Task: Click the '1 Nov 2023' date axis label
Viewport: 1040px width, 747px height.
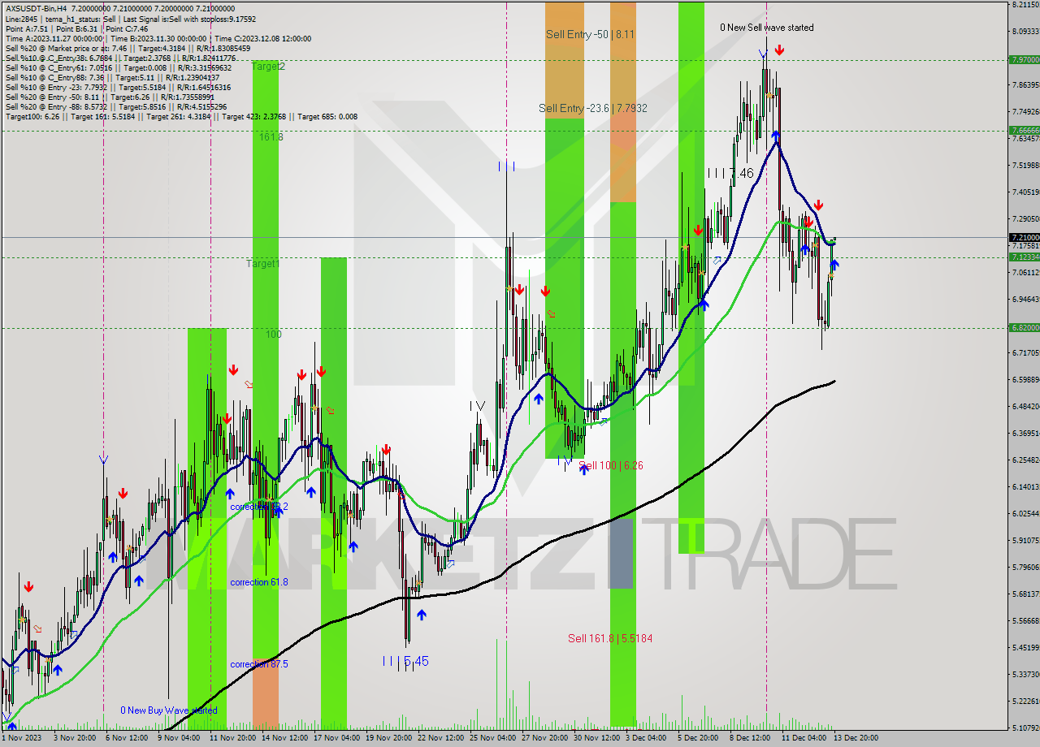Action: pos(22,738)
